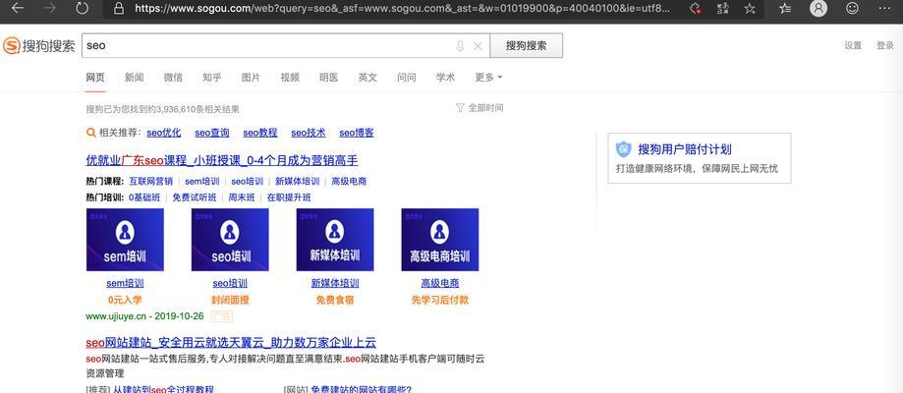Switch to the 网页 tab
The height and width of the screenshot is (393, 903).
pos(95,78)
